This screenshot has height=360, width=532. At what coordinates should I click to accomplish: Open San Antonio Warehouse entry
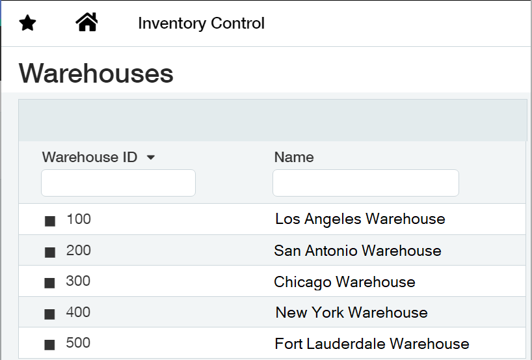(x=358, y=251)
